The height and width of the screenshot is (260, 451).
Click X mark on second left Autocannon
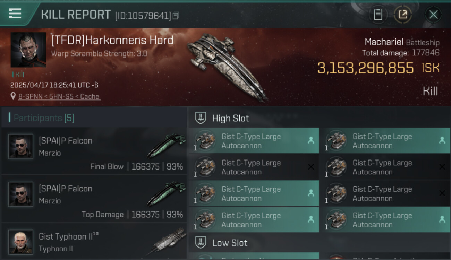[311, 167]
